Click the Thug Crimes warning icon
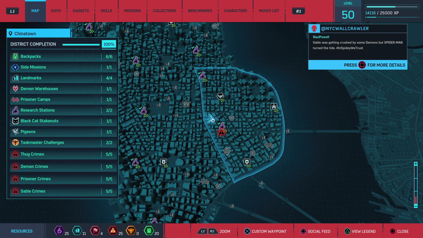The image size is (423, 238). click(x=15, y=154)
